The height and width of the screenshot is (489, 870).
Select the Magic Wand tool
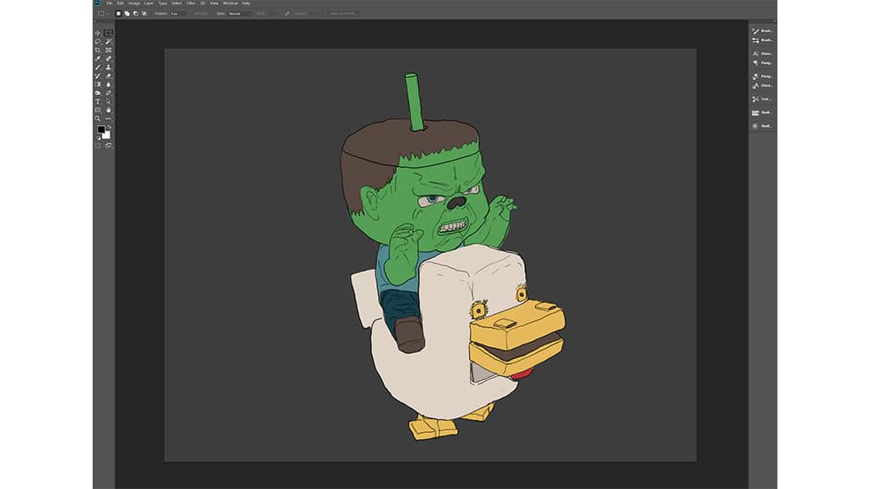[x=108, y=42]
